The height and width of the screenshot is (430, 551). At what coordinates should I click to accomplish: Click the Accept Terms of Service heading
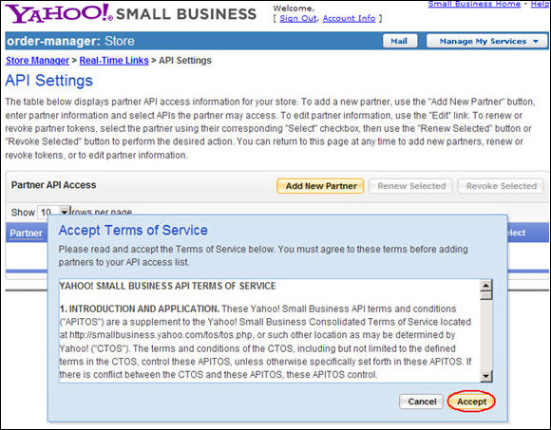point(133,231)
